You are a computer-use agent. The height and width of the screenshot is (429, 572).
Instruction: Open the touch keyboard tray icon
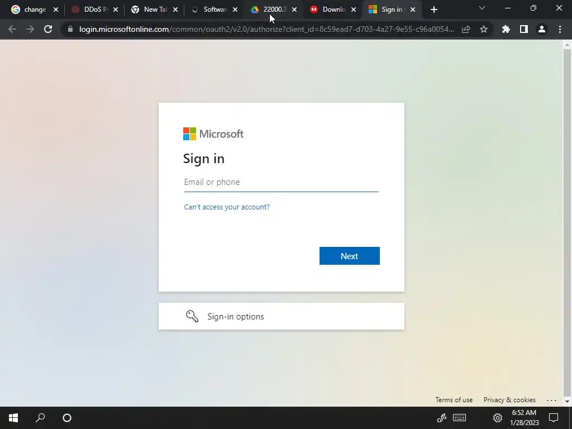(459, 418)
